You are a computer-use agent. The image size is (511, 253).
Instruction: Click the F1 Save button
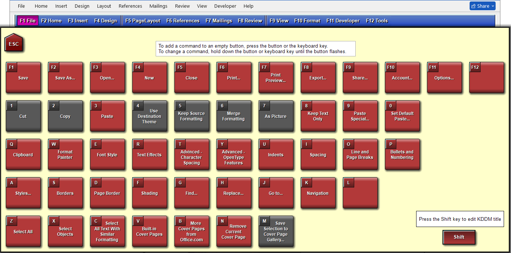[23, 78]
